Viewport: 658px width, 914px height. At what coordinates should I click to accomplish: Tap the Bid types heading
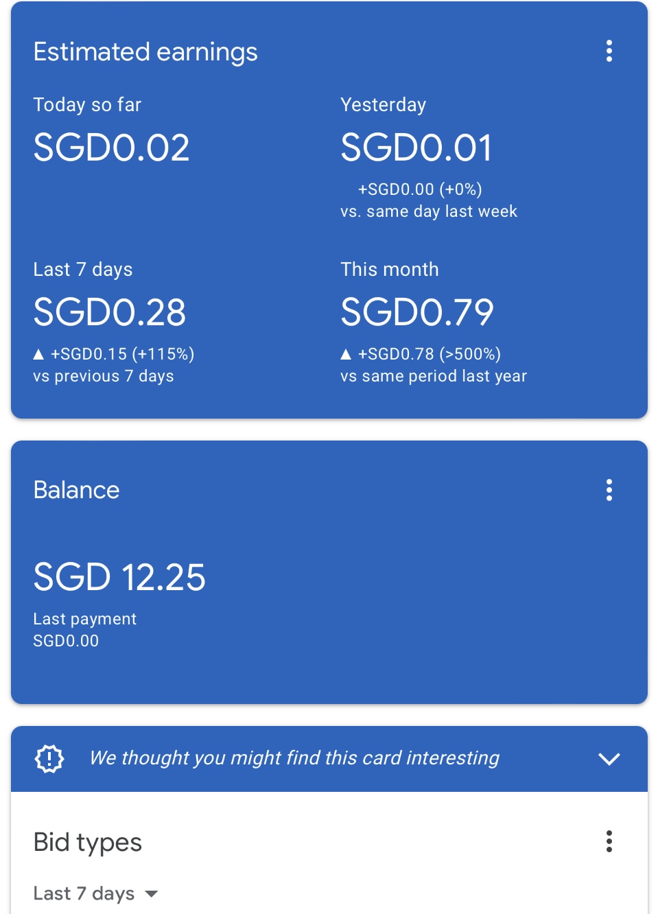[x=88, y=842]
